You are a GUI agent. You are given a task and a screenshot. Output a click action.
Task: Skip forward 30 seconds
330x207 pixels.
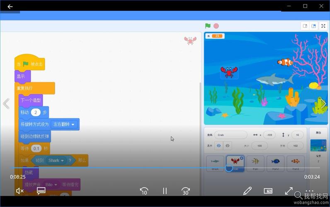coord(185,191)
